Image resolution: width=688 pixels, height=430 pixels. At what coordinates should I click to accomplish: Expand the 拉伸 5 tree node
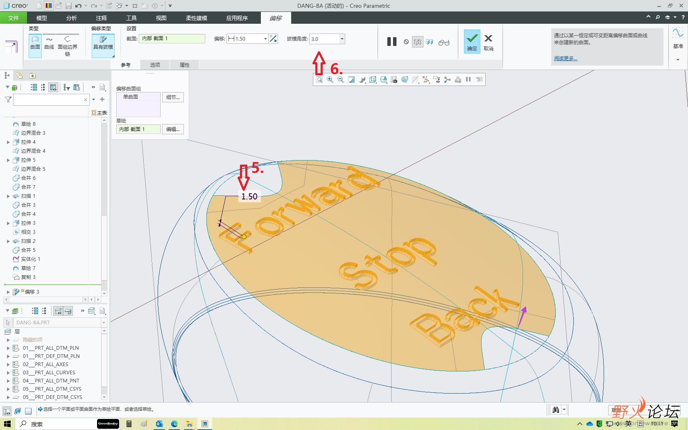8,160
